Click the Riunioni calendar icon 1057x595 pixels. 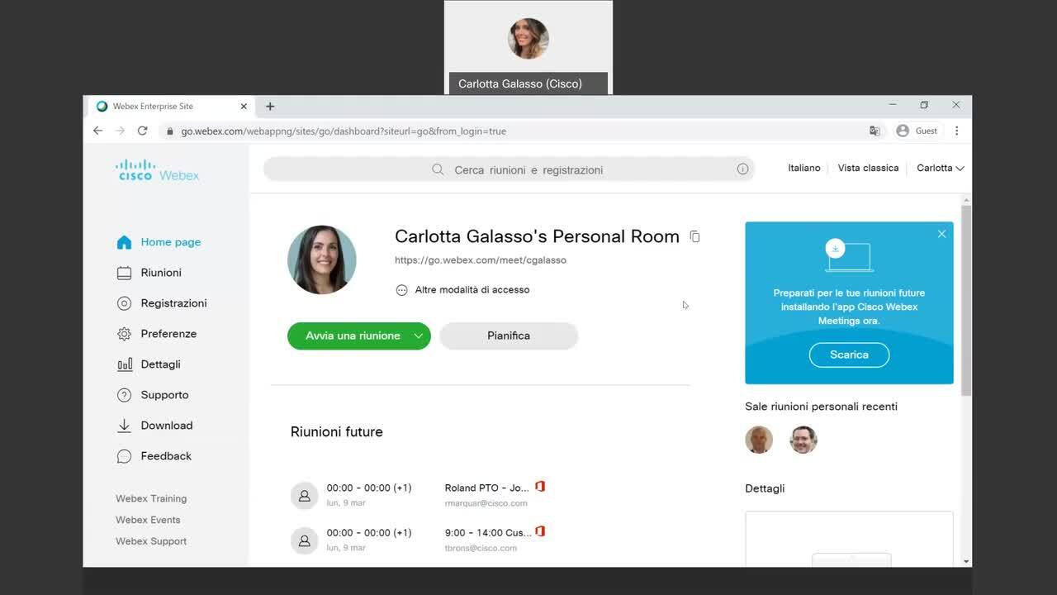(124, 273)
